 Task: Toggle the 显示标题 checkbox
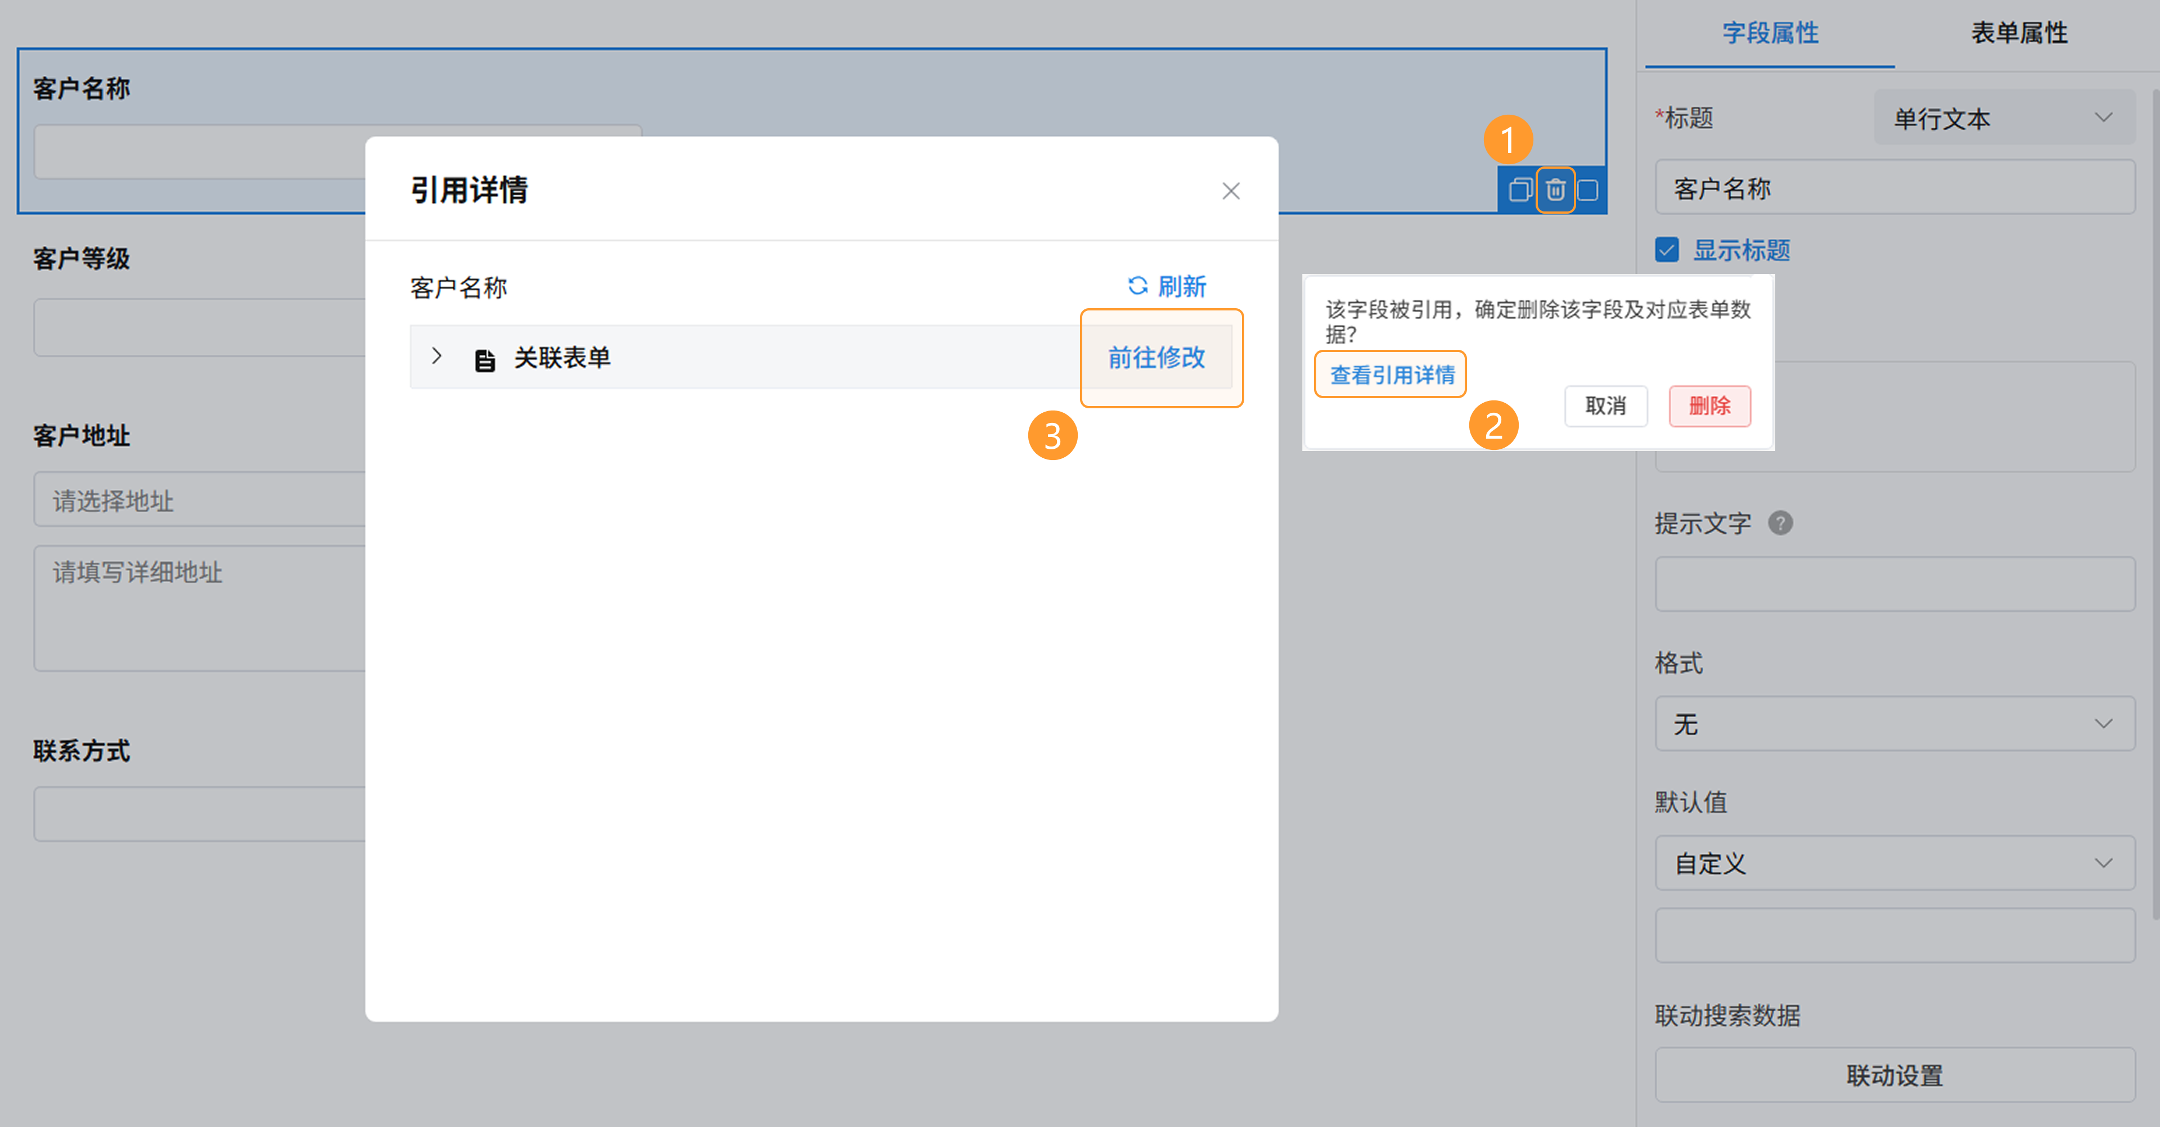click(x=1667, y=250)
